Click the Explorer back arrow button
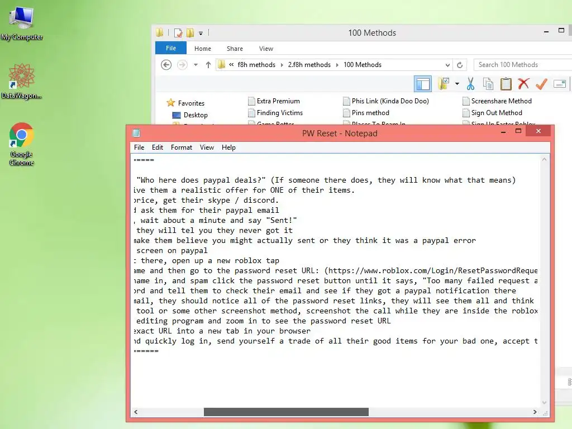 tap(166, 65)
